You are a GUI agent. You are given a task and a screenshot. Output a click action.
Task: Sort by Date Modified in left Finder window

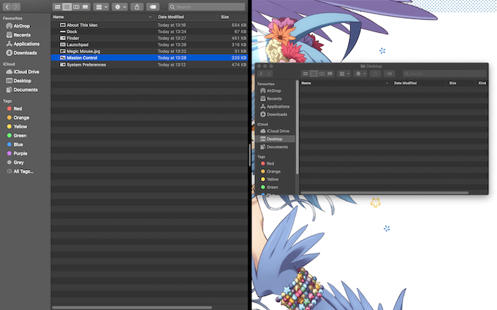tap(186, 17)
